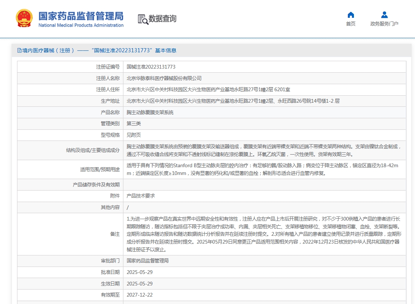Click the 数据查询 heading text
415x304 pixels.
coord(162,19)
